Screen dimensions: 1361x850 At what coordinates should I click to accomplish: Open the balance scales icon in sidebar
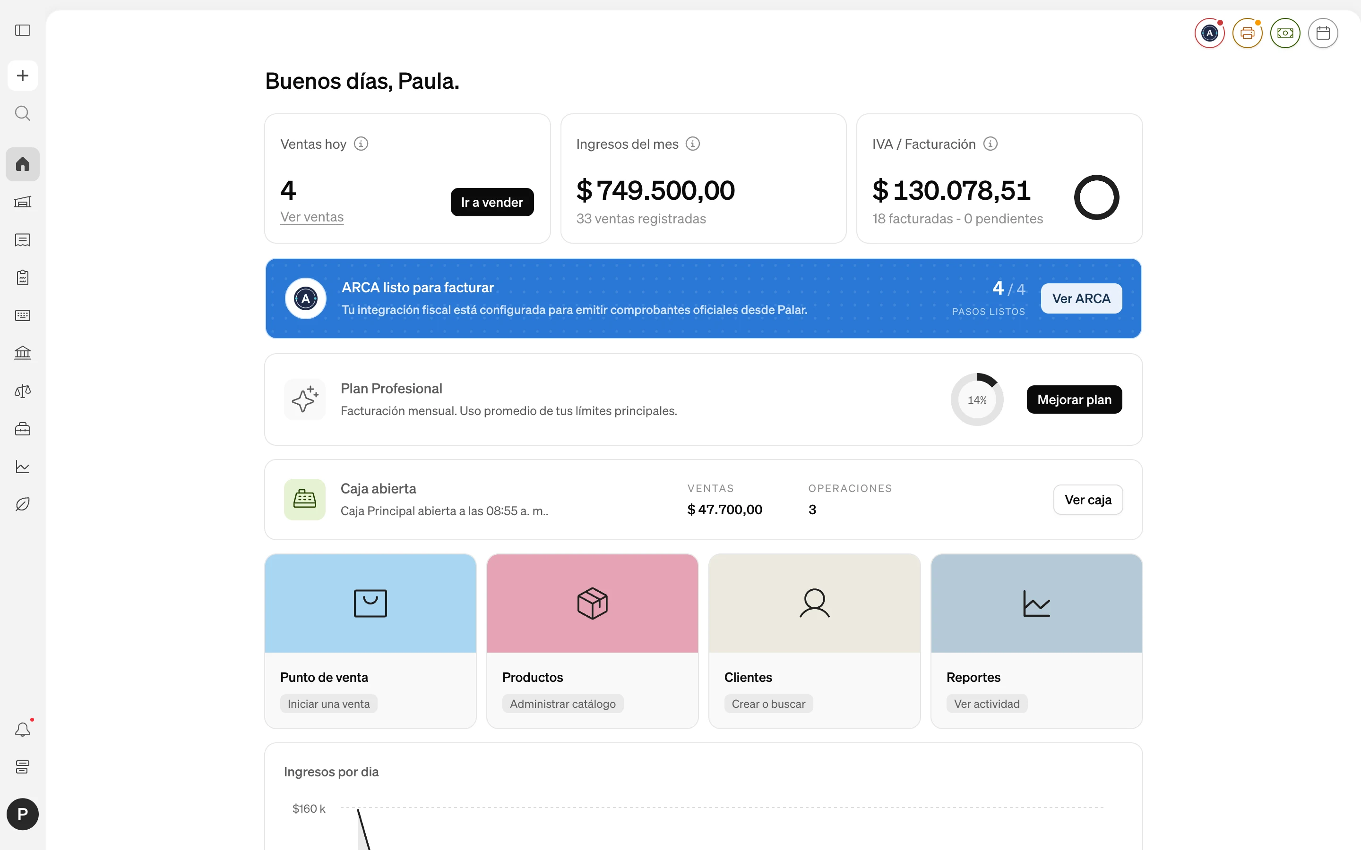[23, 391]
